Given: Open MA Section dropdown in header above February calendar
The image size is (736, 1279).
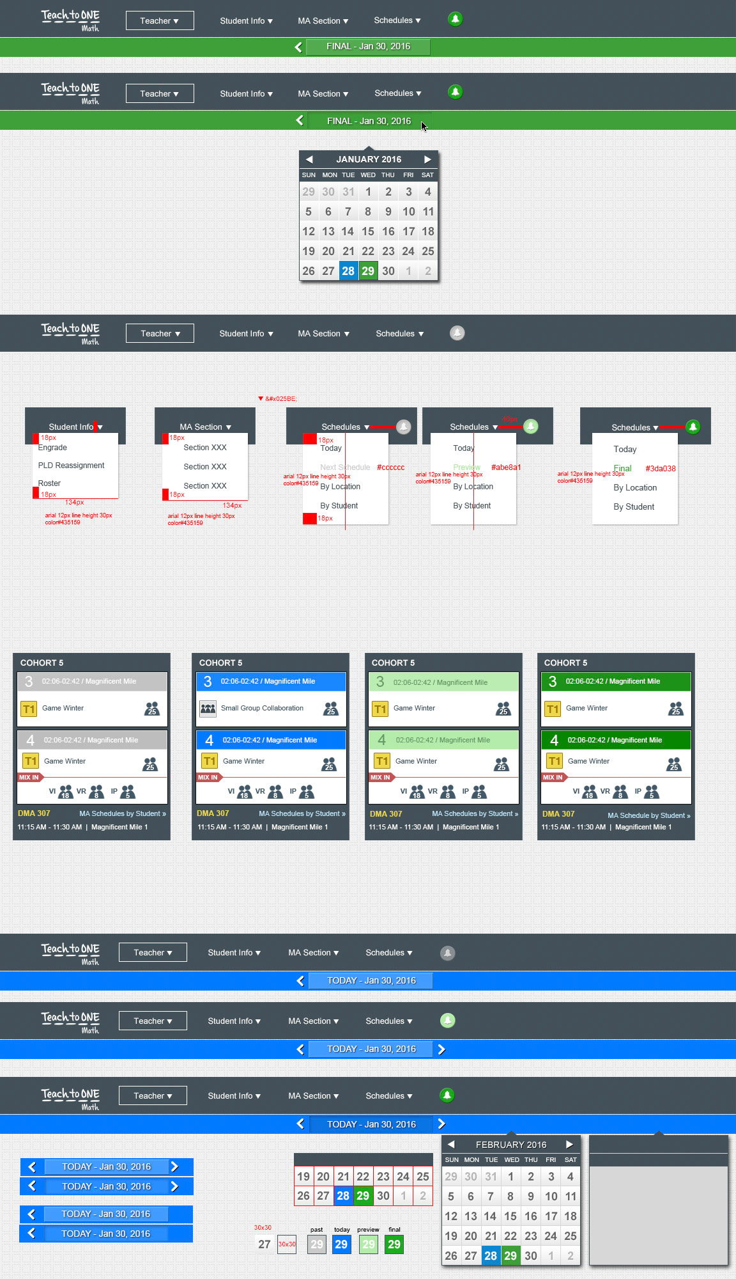Looking at the screenshot, I should 313,1095.
